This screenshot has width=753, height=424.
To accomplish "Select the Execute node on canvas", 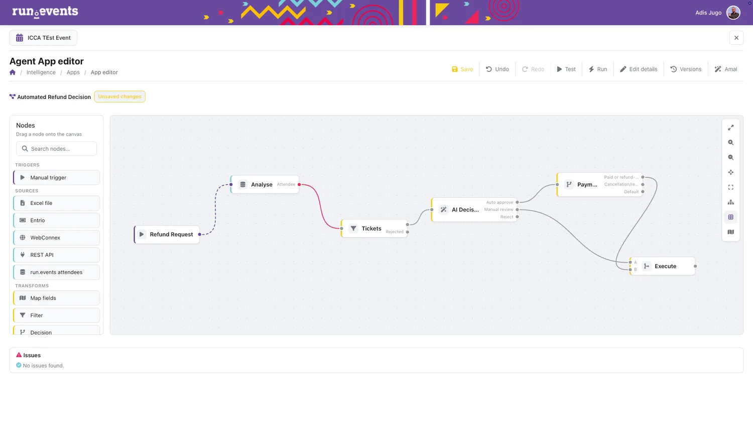I will tap(663, 266).
